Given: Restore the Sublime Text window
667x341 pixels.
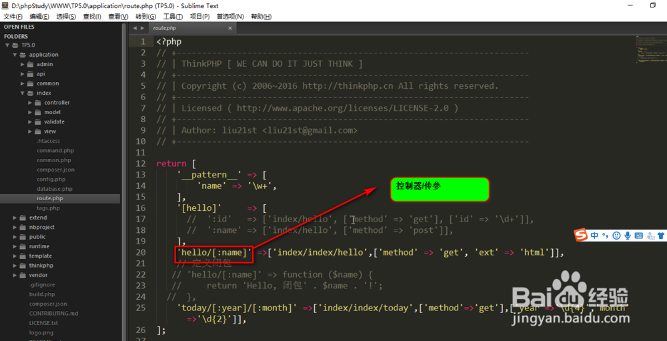Looking at the screenshot, I should (652, 5).
